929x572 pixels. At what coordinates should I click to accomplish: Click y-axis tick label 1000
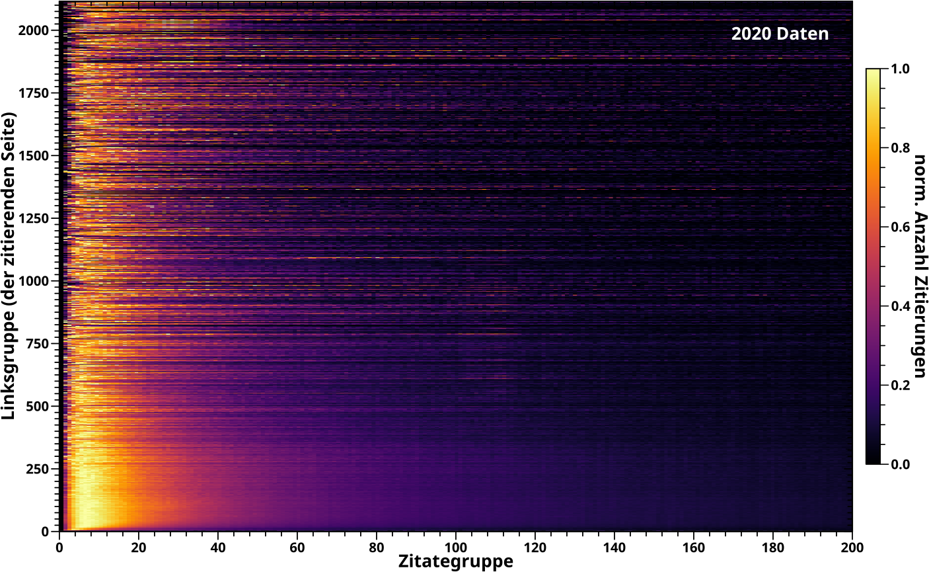34,281
